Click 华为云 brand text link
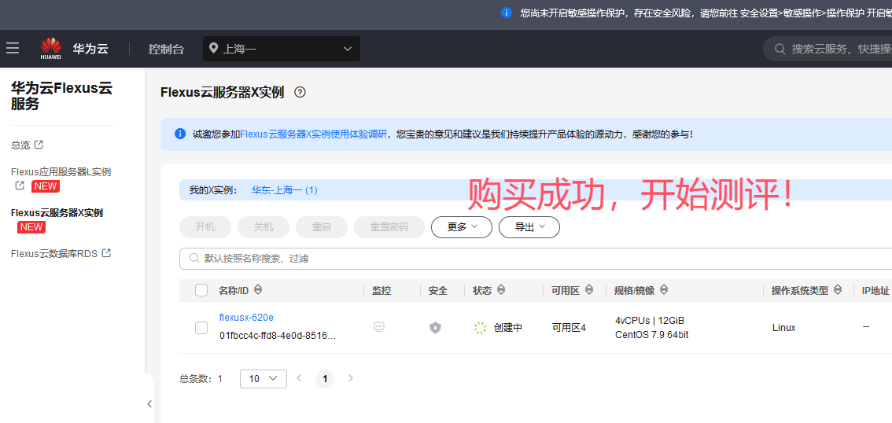892x423 pixels. point(90,49)
